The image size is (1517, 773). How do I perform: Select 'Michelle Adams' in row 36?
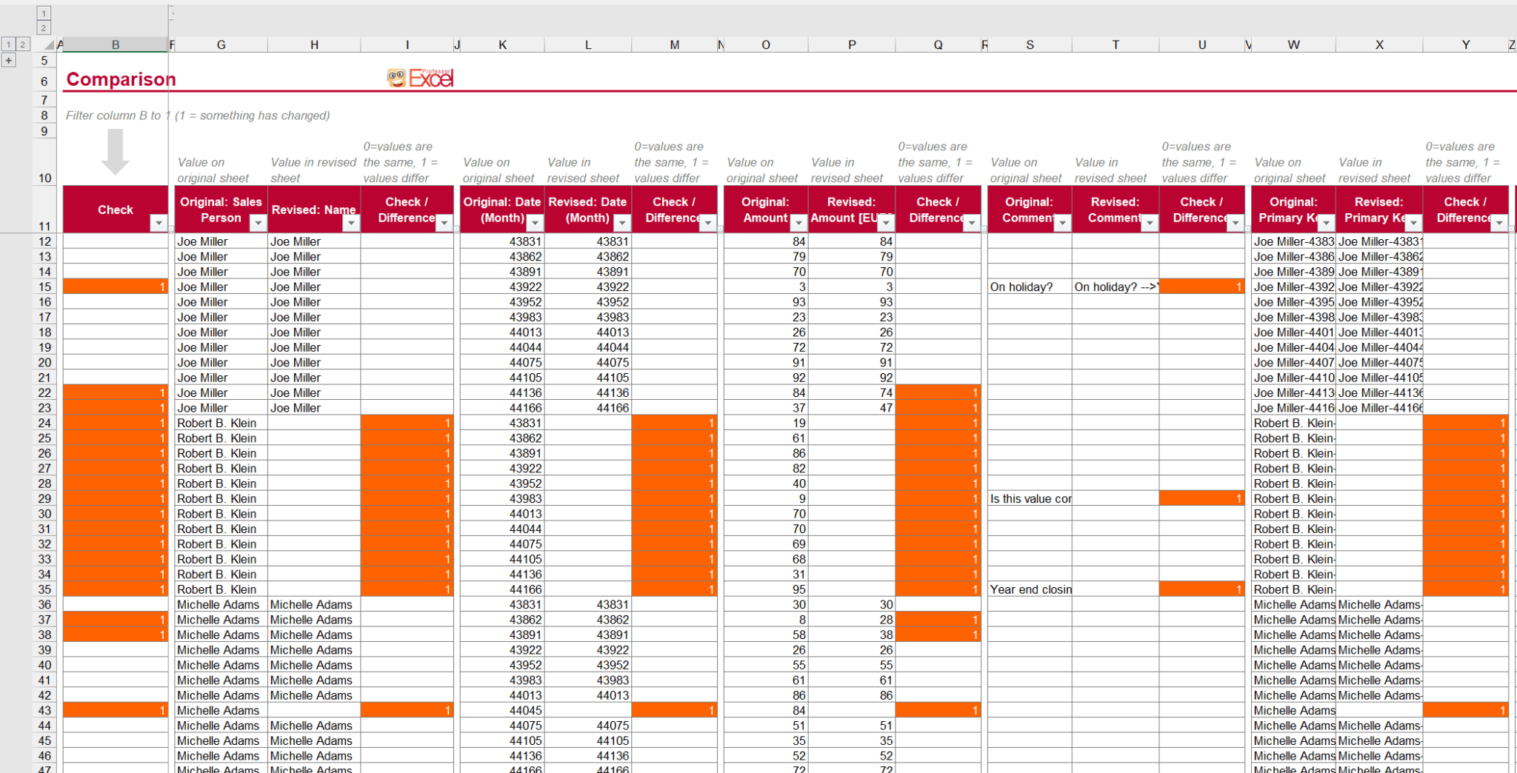click(218, 604)
